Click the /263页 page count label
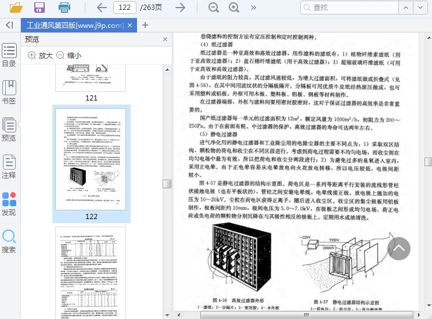 pyautogui.click(x=151, y=8)
